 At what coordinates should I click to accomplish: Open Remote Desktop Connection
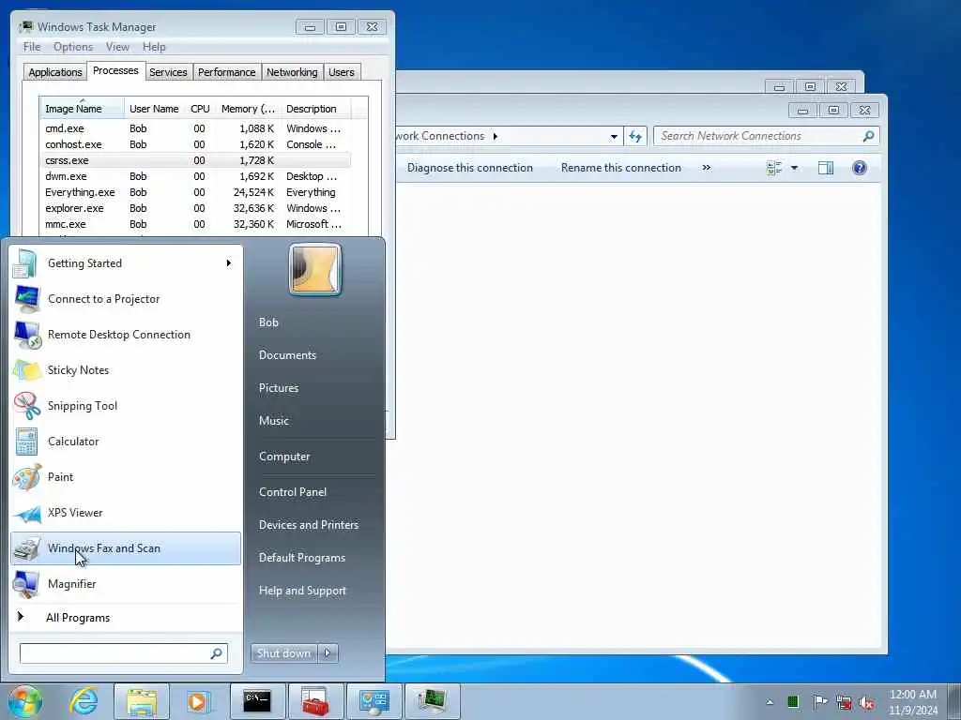126,335
